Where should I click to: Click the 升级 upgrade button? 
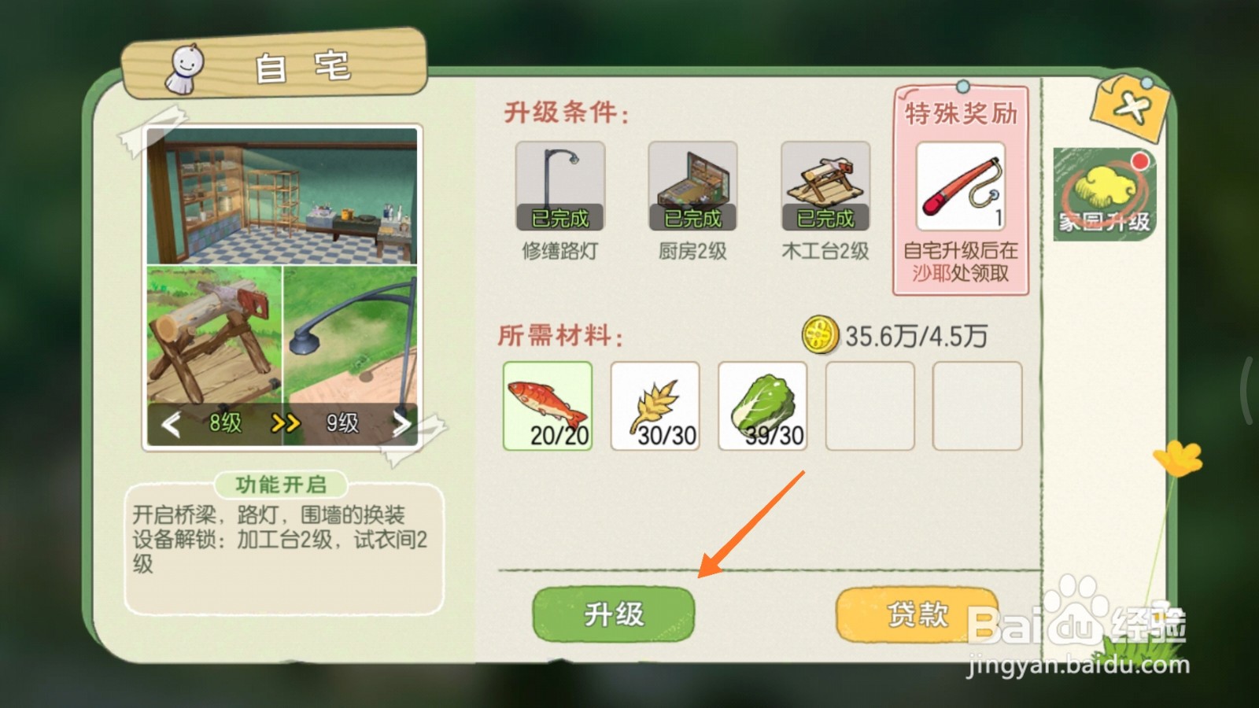coord(614,614)
